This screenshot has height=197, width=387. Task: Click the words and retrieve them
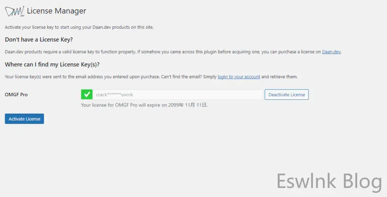click(279, 77)
